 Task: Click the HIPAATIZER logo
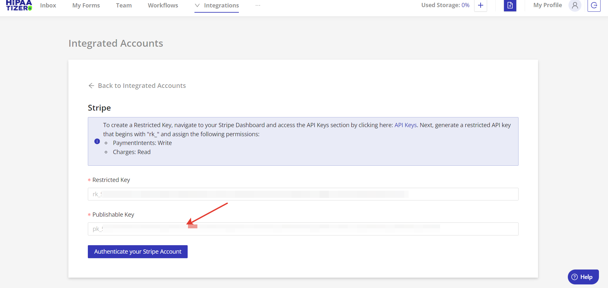click(x=19, y=5)
